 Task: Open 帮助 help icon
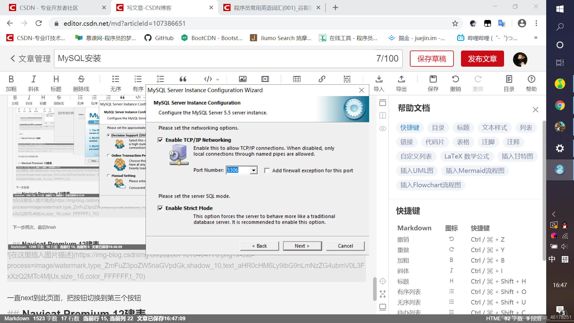click(532, 83)
